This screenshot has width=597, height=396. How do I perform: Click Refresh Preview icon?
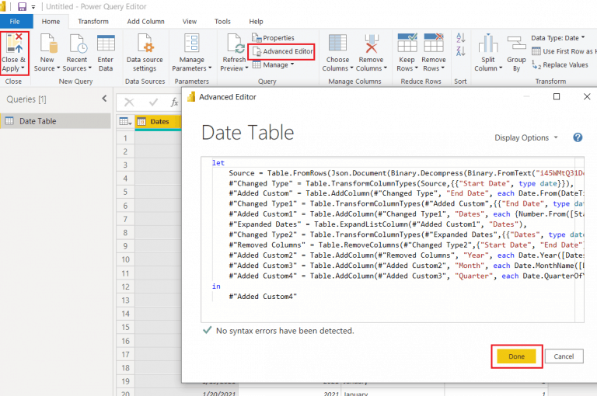234,43
